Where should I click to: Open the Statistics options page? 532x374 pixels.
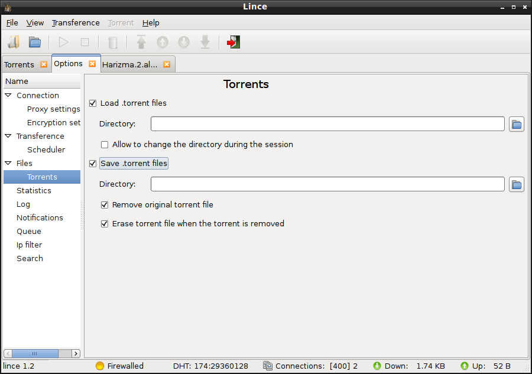pyautogui.click(x=34, y=191)
